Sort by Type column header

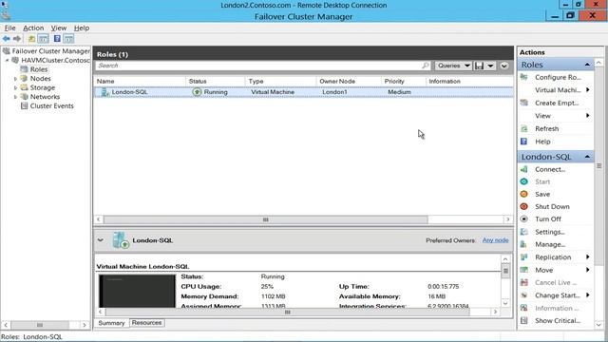(x=281, y=82)
